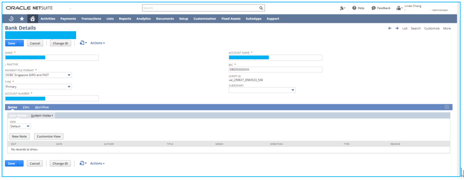Click the Feedback speech bubble icon

pos(373,8)
